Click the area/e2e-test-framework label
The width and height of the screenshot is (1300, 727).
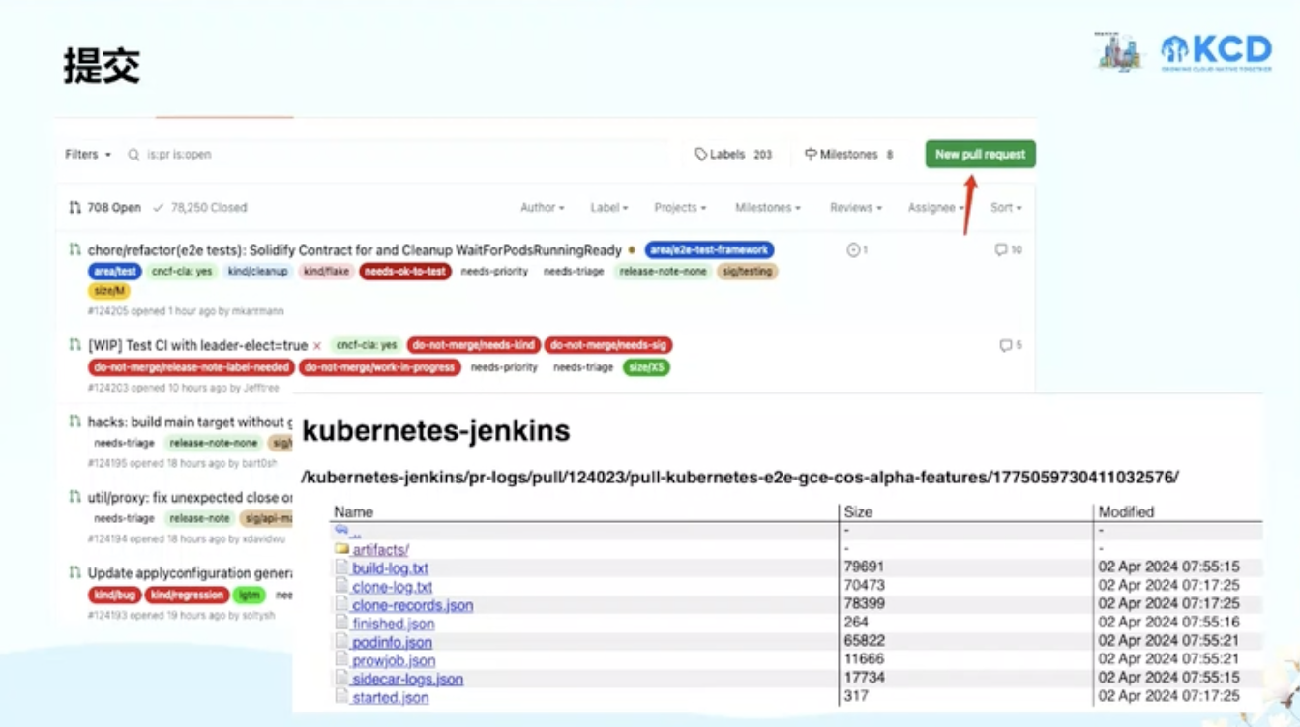[709, 249]
